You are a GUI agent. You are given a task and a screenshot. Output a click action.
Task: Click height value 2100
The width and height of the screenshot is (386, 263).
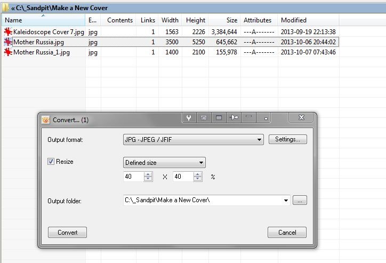199,52
